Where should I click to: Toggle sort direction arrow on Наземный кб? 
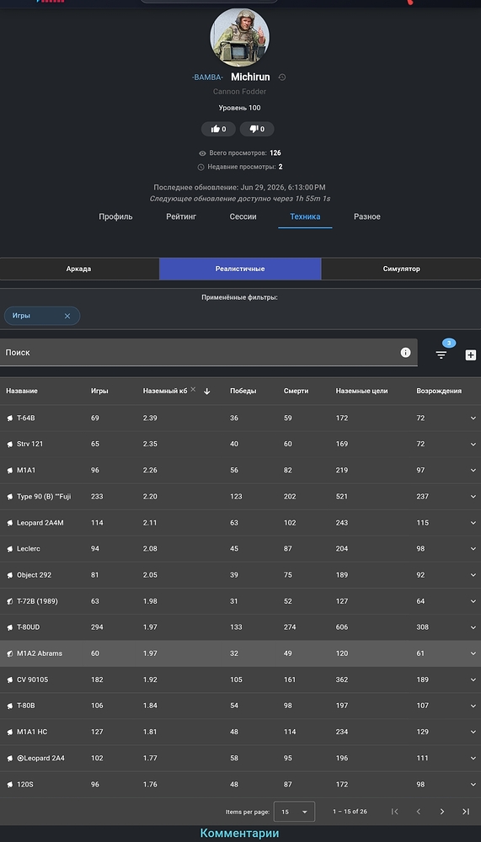[x=207, y=392]
